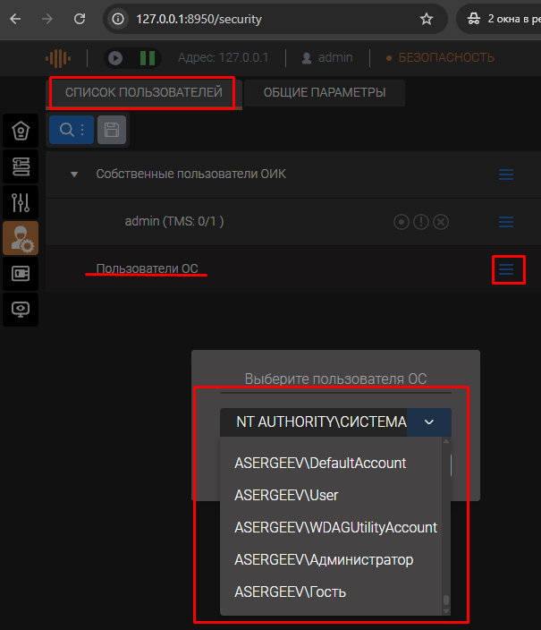Click the exclamation icon on the admin row
The image size is (541, 630).
421,222
